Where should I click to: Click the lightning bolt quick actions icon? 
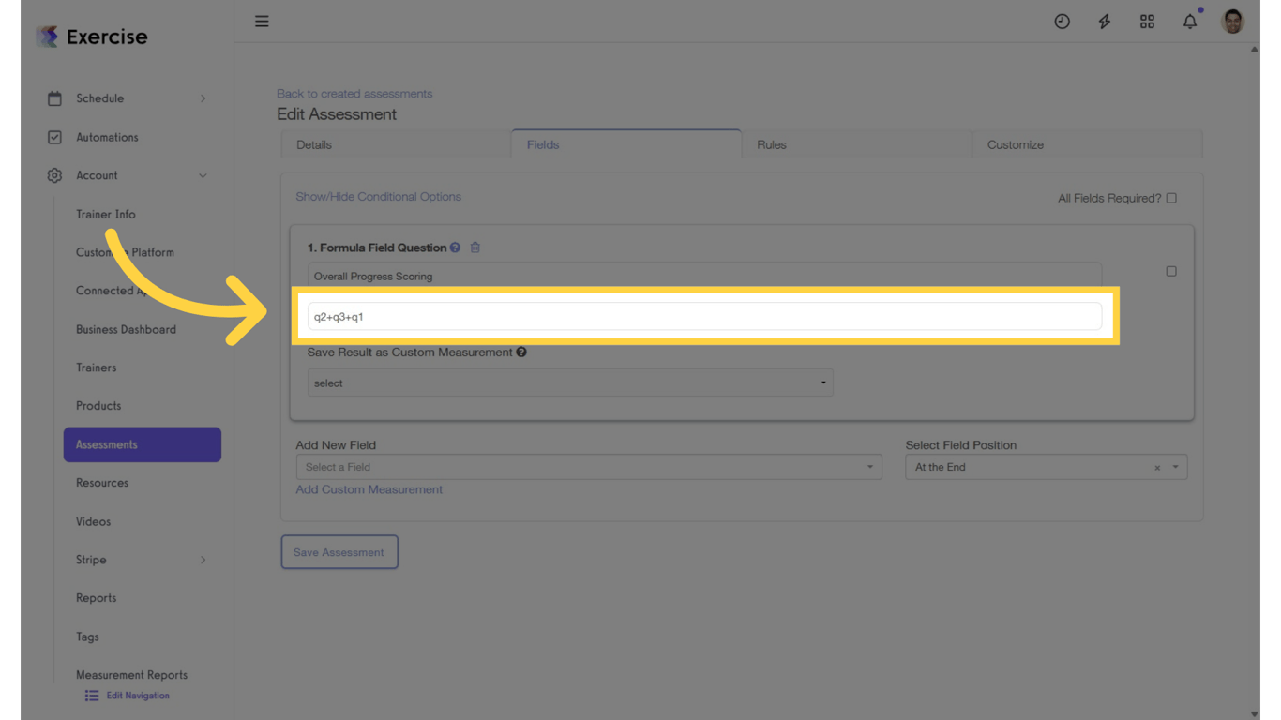[x=1105, y=22]
